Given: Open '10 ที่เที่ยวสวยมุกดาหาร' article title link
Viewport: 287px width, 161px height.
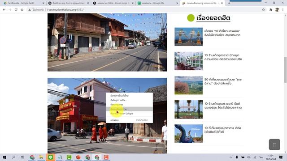Looking at the screenshot, I should (223, 130).
